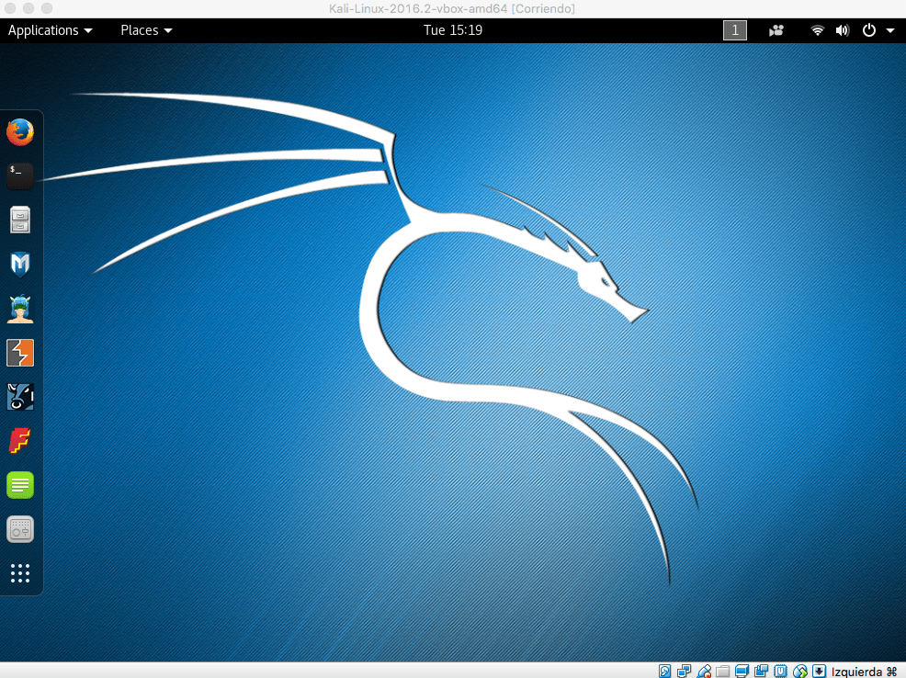This screenshot has height=678, width=906.
Task: Select workspace indicator 1
Action: 735,30
